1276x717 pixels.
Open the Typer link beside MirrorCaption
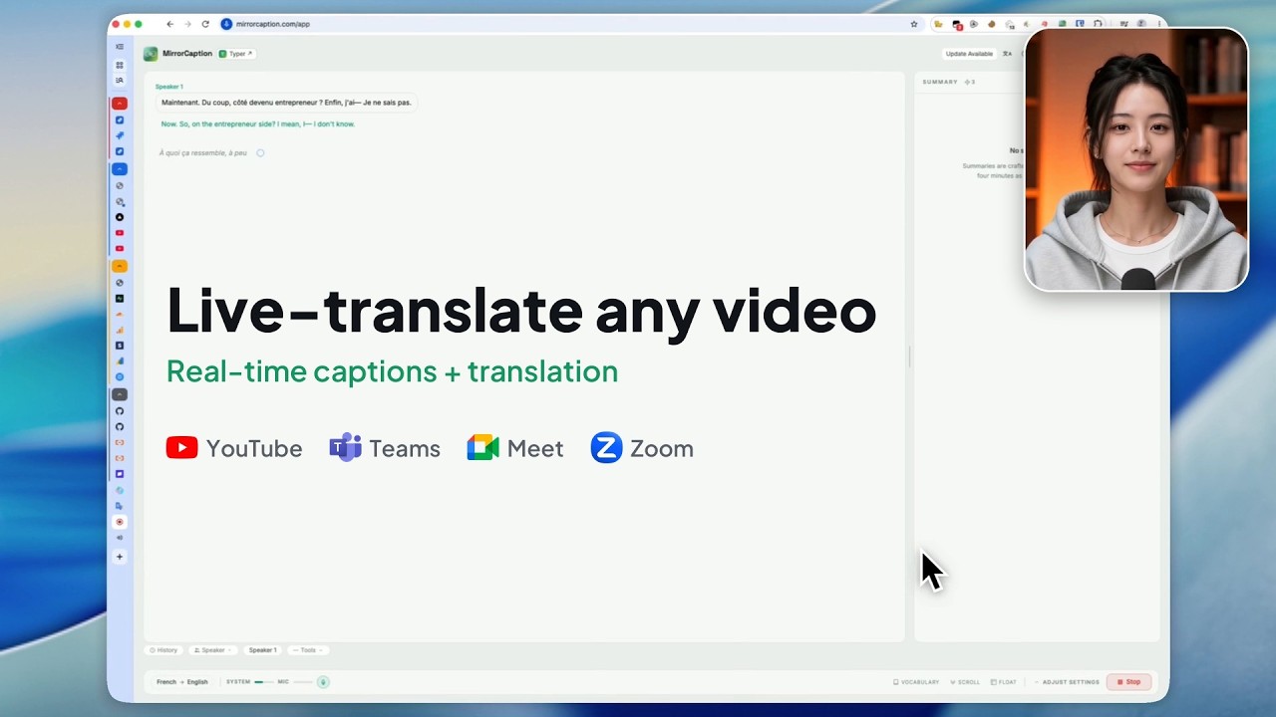(236, 54)
